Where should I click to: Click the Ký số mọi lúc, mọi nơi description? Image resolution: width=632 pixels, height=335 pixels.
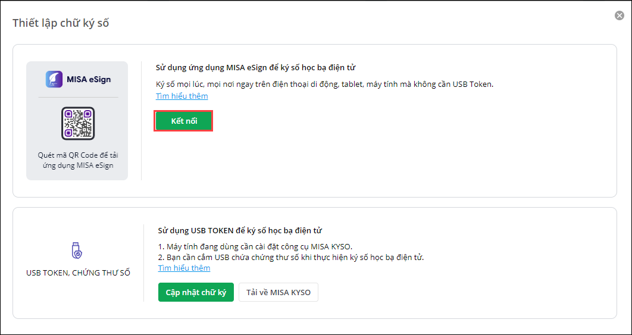pyautogui.click(x=324, y=84)
